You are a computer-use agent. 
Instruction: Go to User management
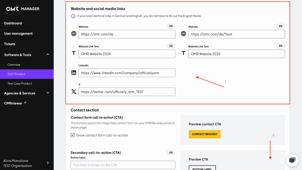18,33
